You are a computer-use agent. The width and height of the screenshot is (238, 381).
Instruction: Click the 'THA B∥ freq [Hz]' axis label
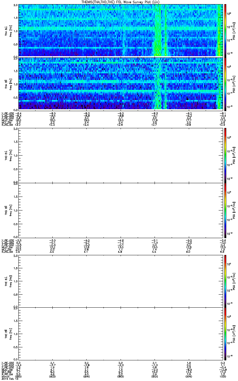[x=9, y=84]
